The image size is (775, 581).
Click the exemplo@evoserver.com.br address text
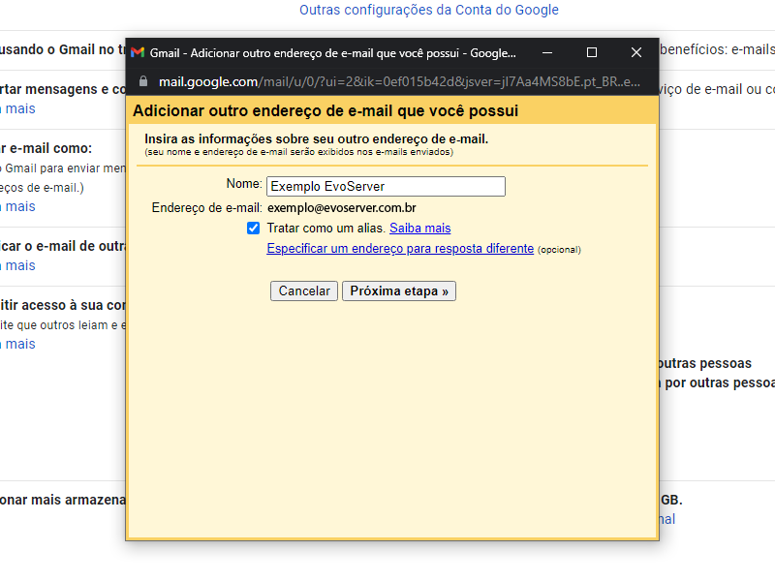tap(342, 207)
